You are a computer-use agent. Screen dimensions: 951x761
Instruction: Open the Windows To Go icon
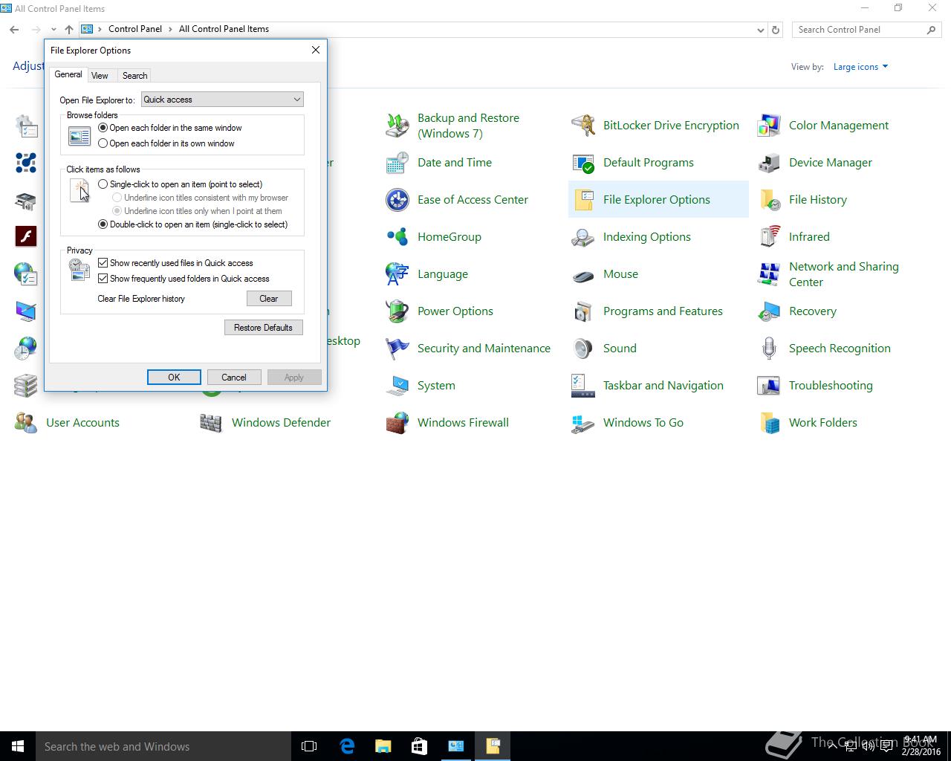[x=583, y=423]
